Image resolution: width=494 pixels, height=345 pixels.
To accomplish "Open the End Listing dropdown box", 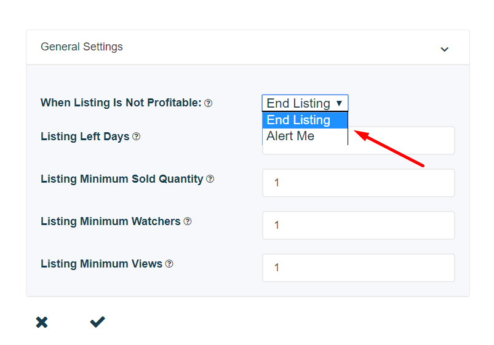I will (x=305, y=103).
